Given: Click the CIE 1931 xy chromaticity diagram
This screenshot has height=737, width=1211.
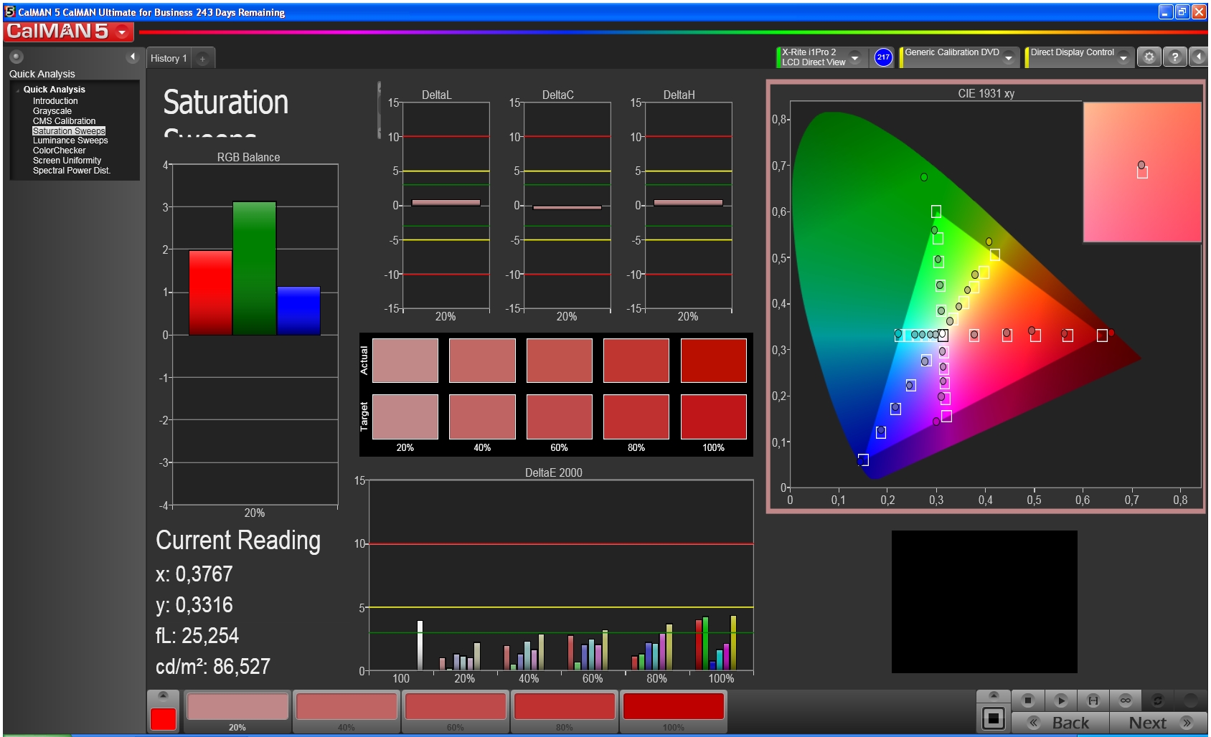Looking at the screenshot, I should pyautogui.click(x=984, y=298).
